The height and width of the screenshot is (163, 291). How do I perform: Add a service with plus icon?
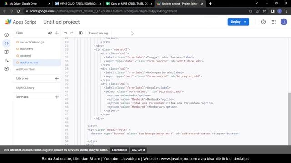click(x=57, y=97)
